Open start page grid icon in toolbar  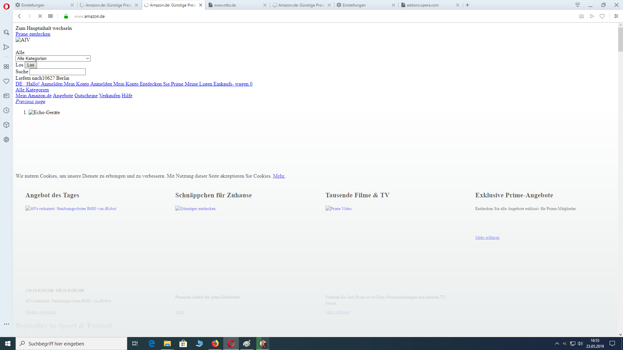pos(50,16)
